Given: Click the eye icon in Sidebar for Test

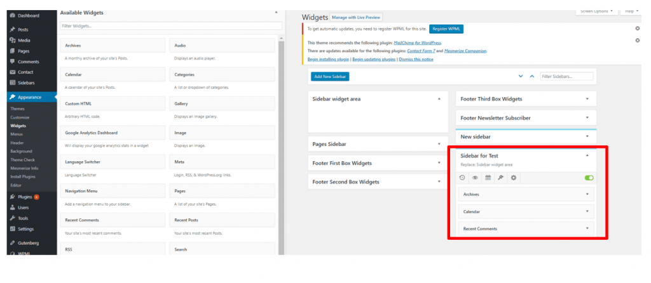Looking at the screenshot, I should point(476,178).
